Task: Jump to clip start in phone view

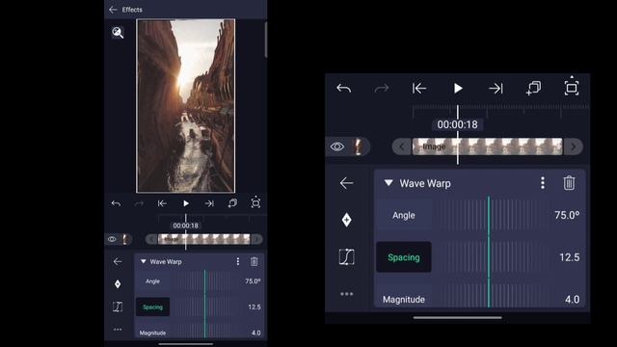Action: 162,203
